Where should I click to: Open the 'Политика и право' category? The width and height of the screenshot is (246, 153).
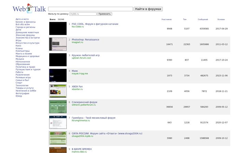coord(25,67)
